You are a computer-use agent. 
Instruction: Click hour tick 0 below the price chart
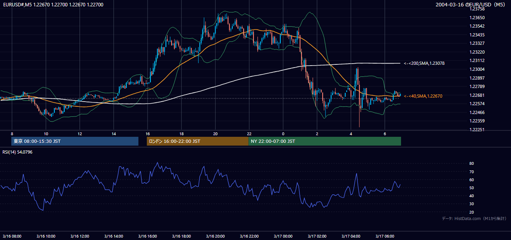pos(283,134)
